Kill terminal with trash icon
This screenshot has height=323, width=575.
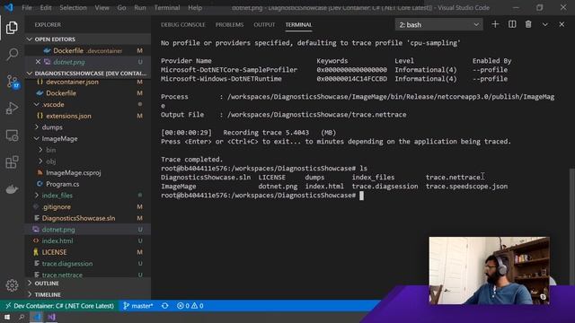click(x=528, y=24)
